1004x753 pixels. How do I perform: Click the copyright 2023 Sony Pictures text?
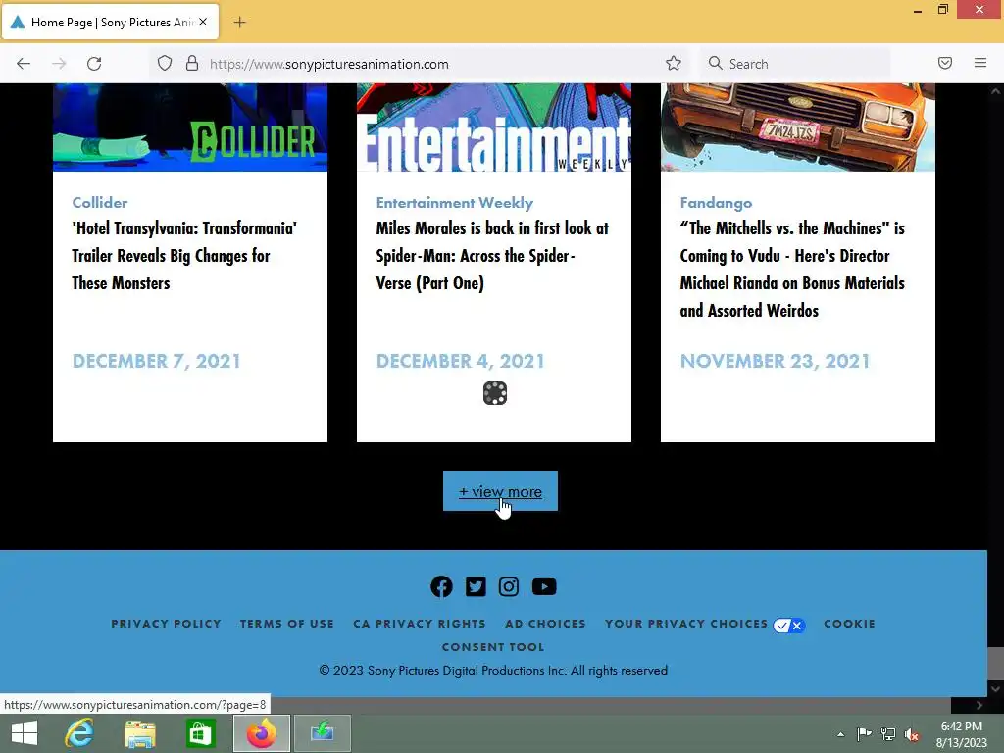coord(493,671)
